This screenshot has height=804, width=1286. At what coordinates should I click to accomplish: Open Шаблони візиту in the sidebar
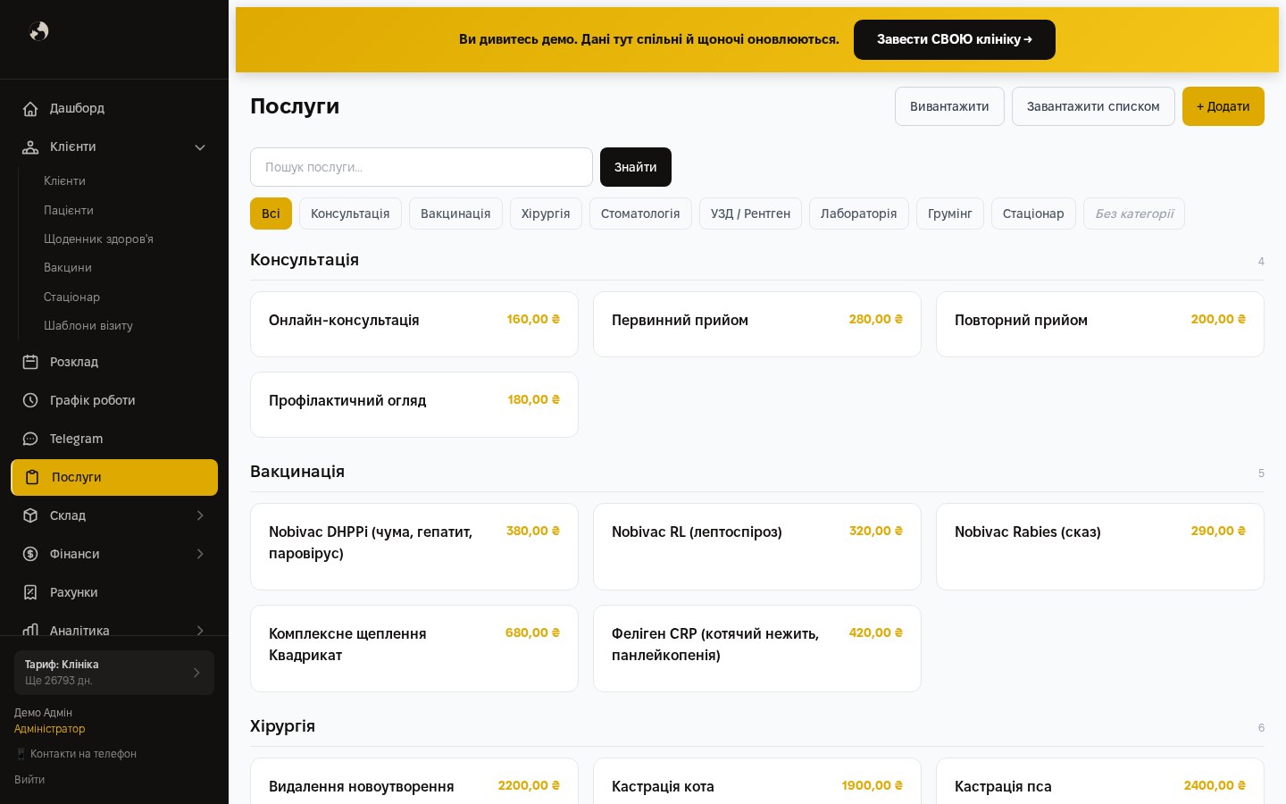[88, 325]
